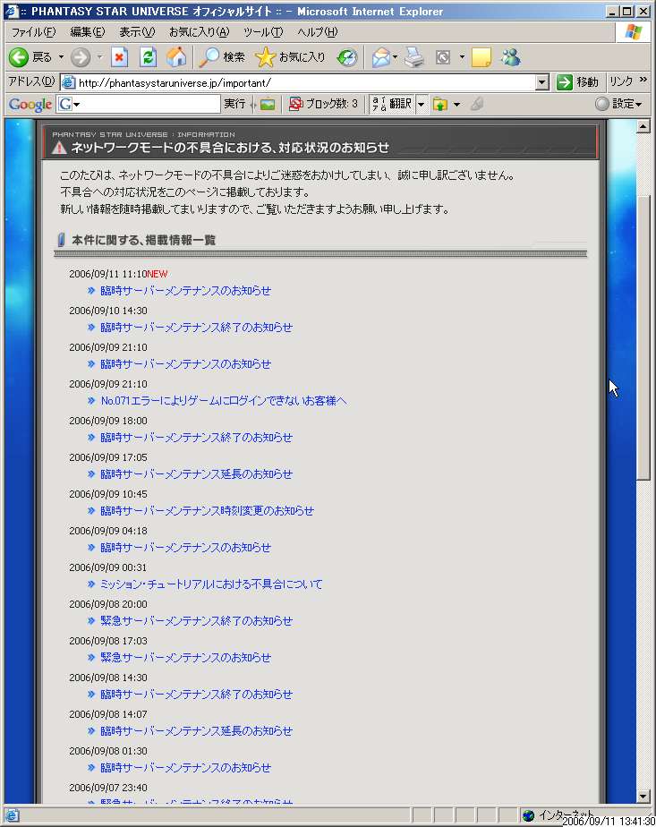Open the search (検索) panel
Viewport: 656px width, 827px height.
click(222, 57)
